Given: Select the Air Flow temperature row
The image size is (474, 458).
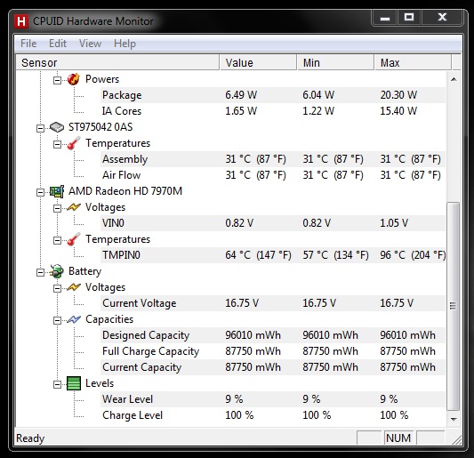Looking at the screenshot, I should (x=273, y=175).
